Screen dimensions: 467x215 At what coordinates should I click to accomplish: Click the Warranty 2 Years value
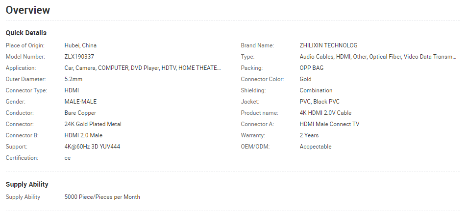tap(309, 135)
